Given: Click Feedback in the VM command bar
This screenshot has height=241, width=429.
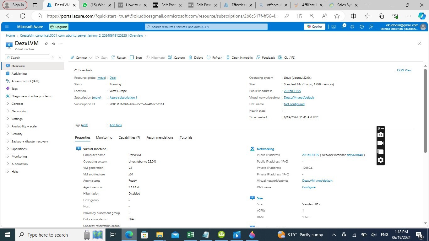Looking at the screenshot, I should pos(265,57).
